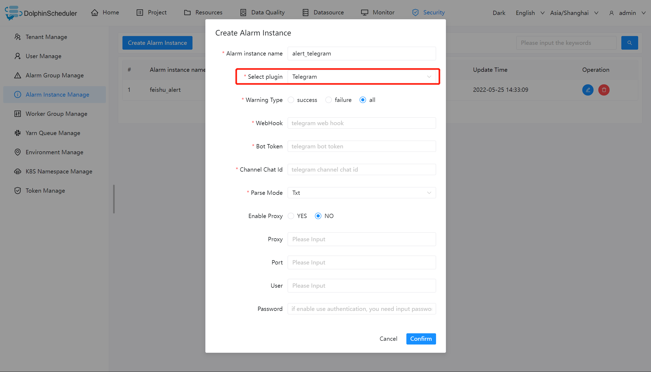Click the DolphinScheduler logo icon
The height and width of the screenshot is (372, 651).
[x=13, y=13]
